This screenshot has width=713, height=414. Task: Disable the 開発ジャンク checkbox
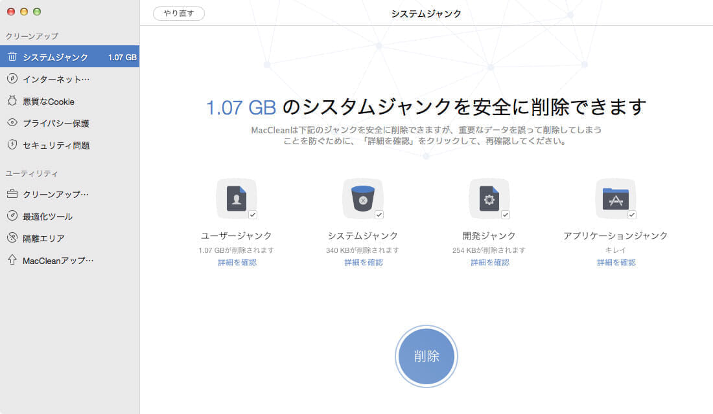coord(506,215)
